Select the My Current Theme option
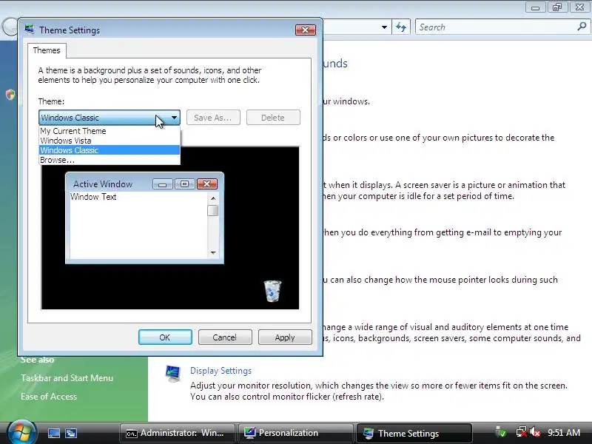Screen dimensions: 592x444 pyautogui.click(x=110, y=131)
